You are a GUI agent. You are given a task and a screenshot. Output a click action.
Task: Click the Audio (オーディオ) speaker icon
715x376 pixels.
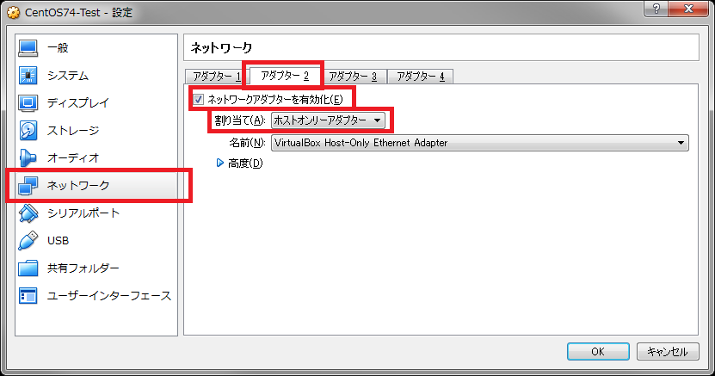tap(28, 157)
